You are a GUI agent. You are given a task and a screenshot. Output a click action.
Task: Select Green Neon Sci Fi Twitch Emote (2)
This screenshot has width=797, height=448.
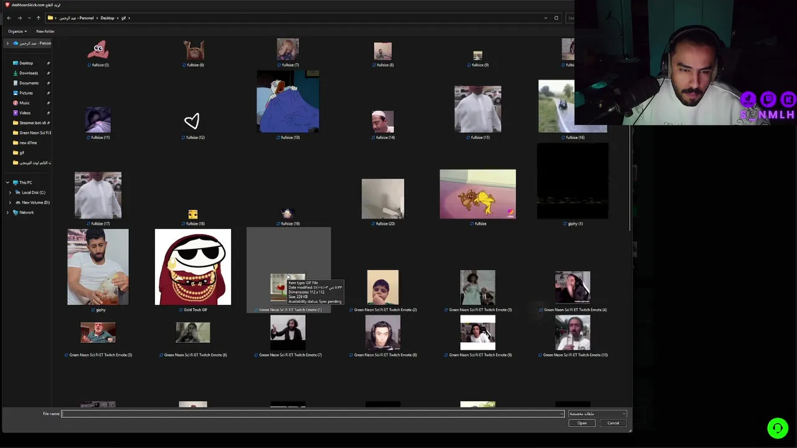pyautogui.click(x=383, y=287)
